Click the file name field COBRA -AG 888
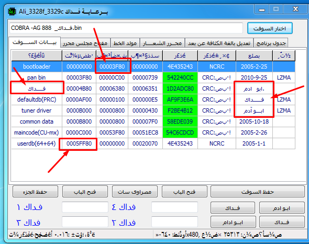Image resolution: width=309 pixels, height=244 pixels. 126,28
